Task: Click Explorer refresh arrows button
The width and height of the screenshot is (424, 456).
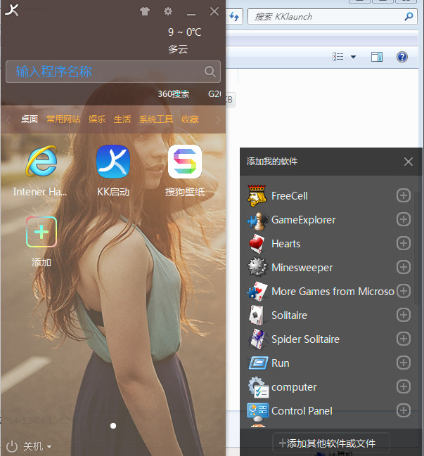Action: (234, 17)
